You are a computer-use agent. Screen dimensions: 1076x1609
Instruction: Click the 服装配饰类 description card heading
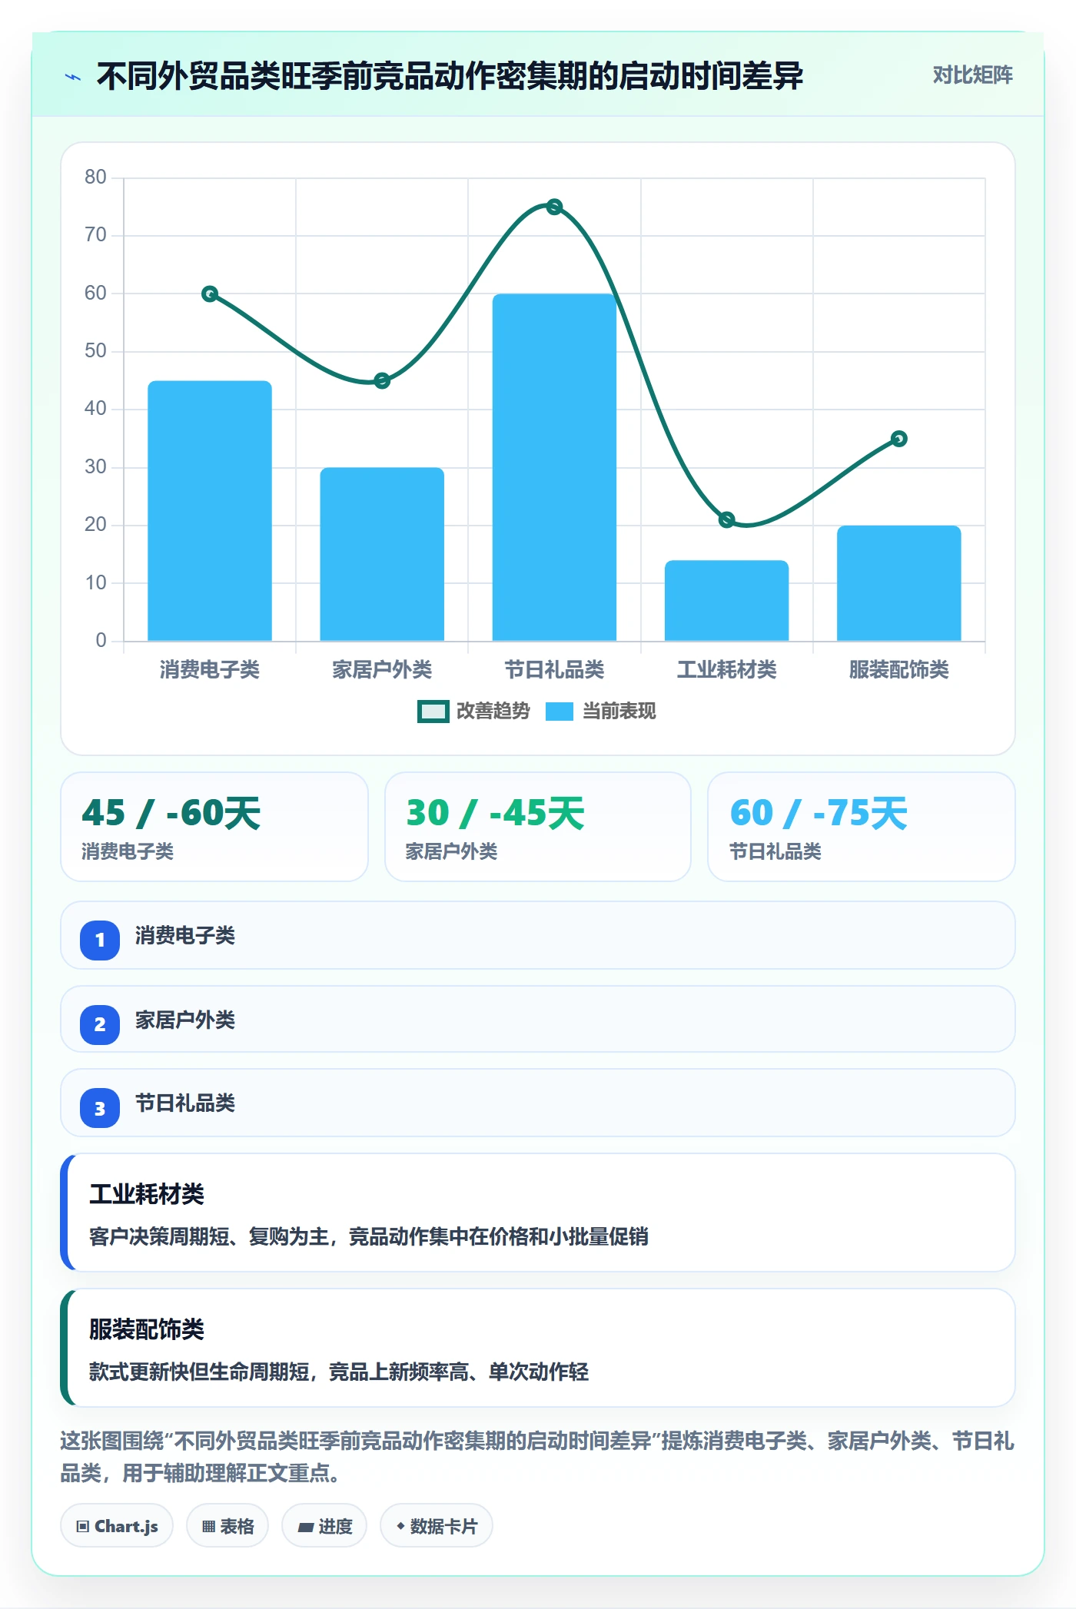click(147, 1329)
